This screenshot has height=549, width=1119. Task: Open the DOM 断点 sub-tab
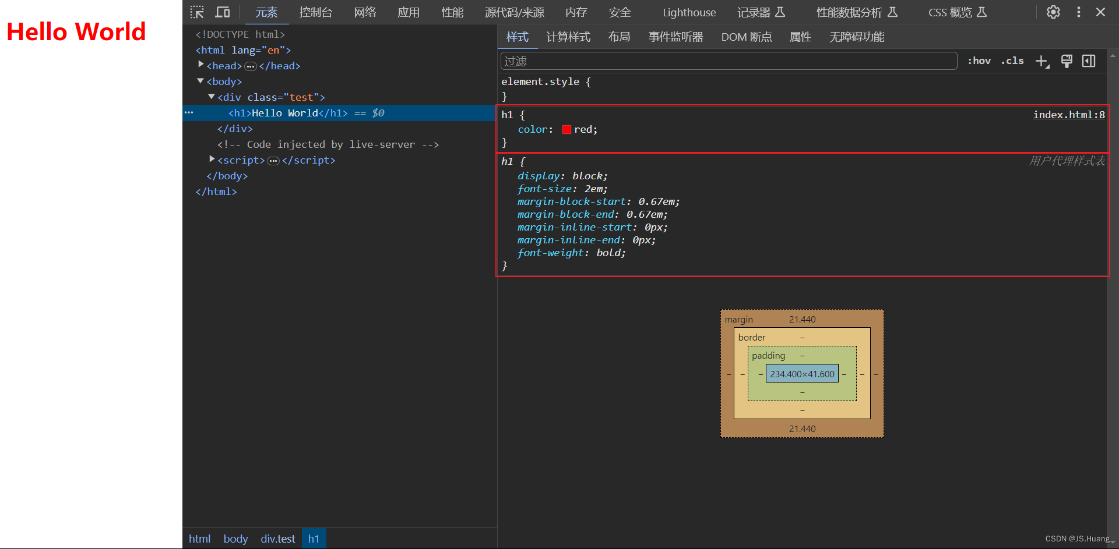click(x=747, y=37)
